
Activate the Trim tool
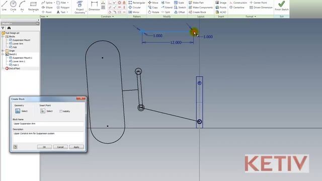(x=166, y=3)
